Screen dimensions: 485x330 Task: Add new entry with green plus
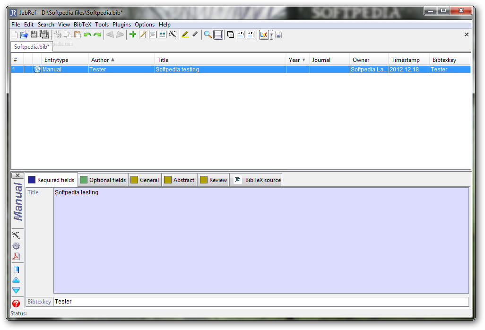coord(133,35)
